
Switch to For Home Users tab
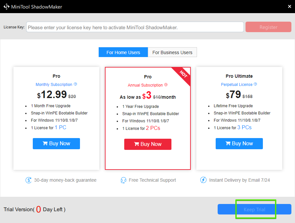tap(123, 52)
